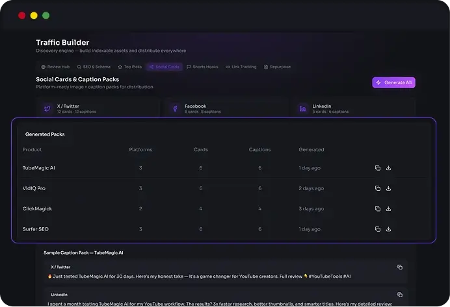
Task: Click the LinkedIn logo icon
Action: (303, 108)
